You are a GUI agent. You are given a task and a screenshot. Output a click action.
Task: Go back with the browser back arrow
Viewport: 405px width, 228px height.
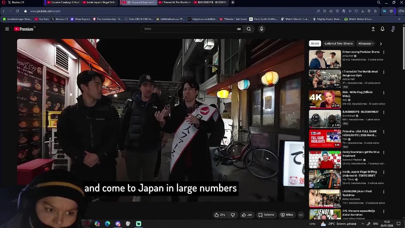tap(3, 11)
